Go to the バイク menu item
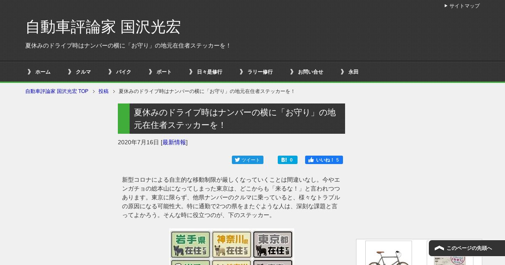The image size is (505, 265). 124,72
